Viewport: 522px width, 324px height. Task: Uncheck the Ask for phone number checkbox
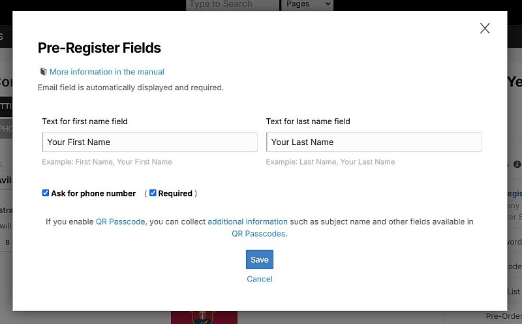[x=46, y=193]
